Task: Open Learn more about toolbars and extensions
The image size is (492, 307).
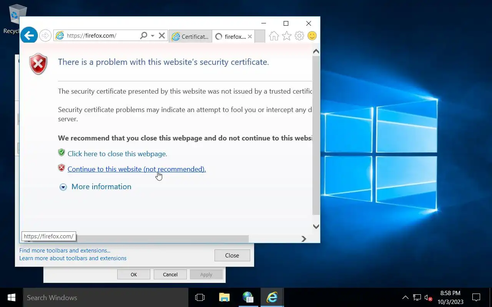Action: pos(73,258)
